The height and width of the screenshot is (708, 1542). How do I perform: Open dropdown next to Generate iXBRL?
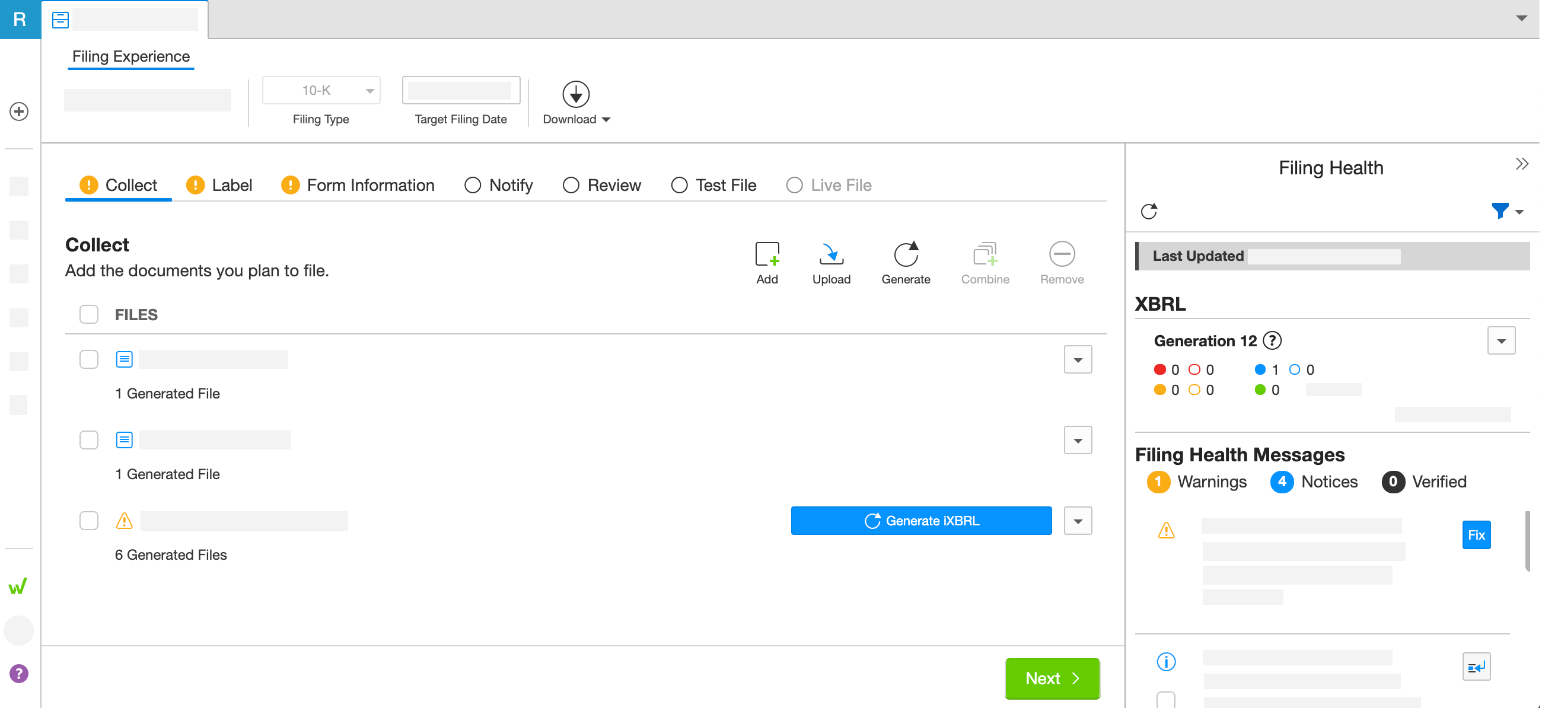(x=1078, y=521)
